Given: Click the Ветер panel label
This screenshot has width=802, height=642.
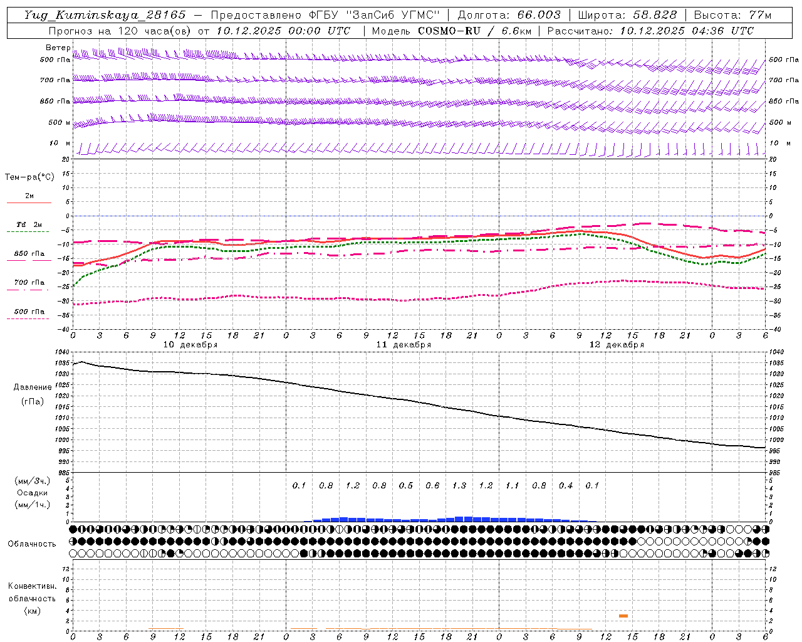Looking at the screenshot, I should (x=58, y=48).
